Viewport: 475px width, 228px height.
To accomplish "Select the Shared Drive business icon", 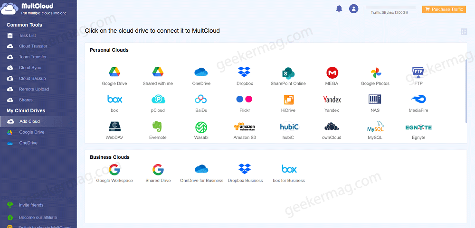I will [x=158, y=170].
